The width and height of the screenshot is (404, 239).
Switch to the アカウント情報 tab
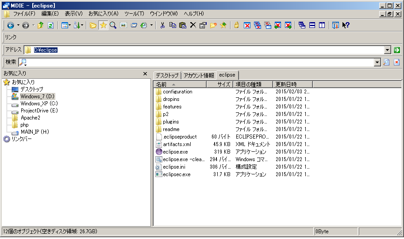(x=199, y=75)
